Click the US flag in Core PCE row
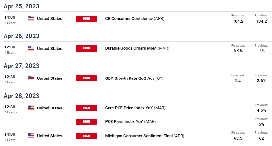Viewport: 272px width, 146px height. (31, 108)
